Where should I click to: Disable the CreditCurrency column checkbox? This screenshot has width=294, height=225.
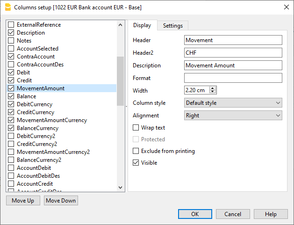click(11, 112)
